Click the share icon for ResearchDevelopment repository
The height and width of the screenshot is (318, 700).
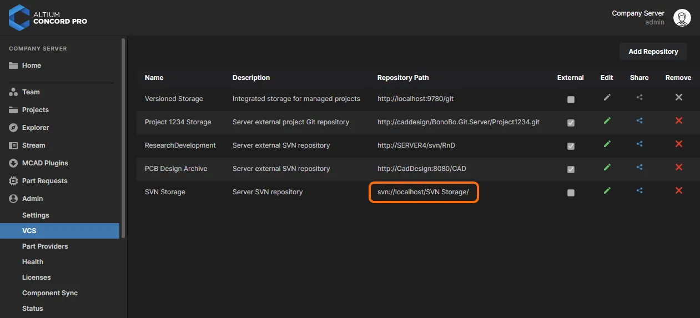click(639, 144)
